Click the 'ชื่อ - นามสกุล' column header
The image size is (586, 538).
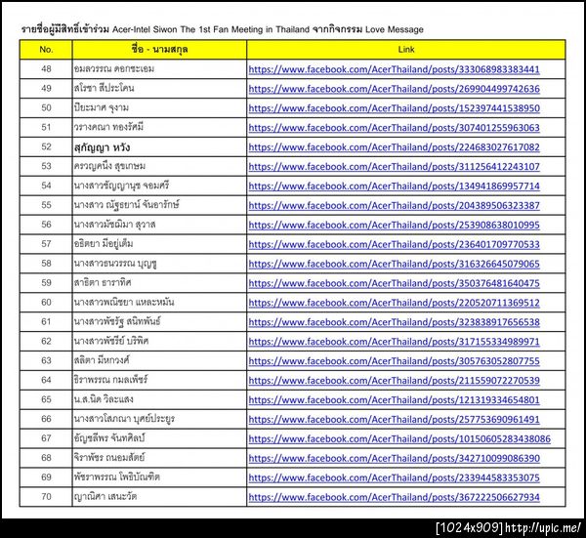(x=159, y=50)
